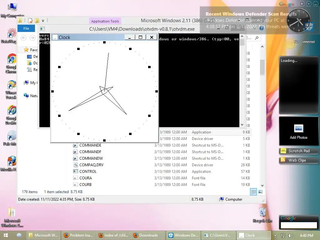Click the sidebar minimize button
This screenshot has height=240, width=320.
pyautogui.click(x=316, y=4)
